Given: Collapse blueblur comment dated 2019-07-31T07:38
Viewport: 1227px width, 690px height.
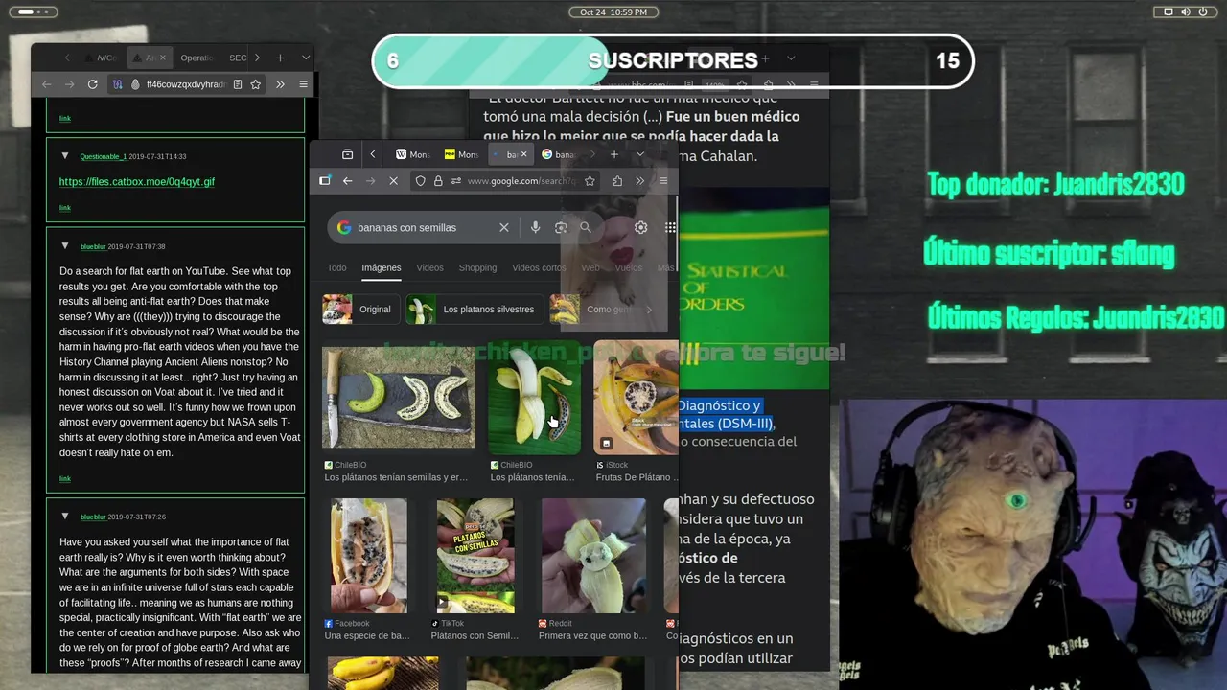Looking at the screenshot, I should pyautogui.click(x=65, y=246).
